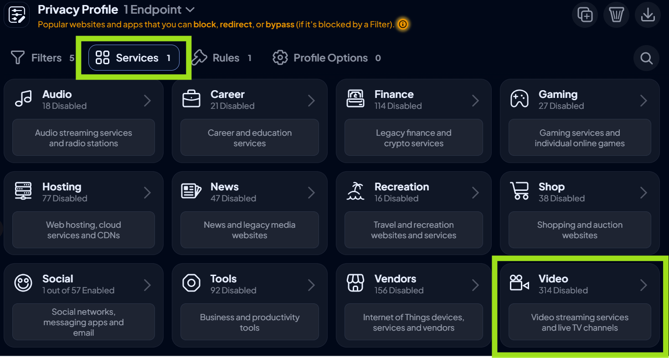
Task: Select the Filters funnel icon
Action: pyautogui.click(x=17, y=58)
